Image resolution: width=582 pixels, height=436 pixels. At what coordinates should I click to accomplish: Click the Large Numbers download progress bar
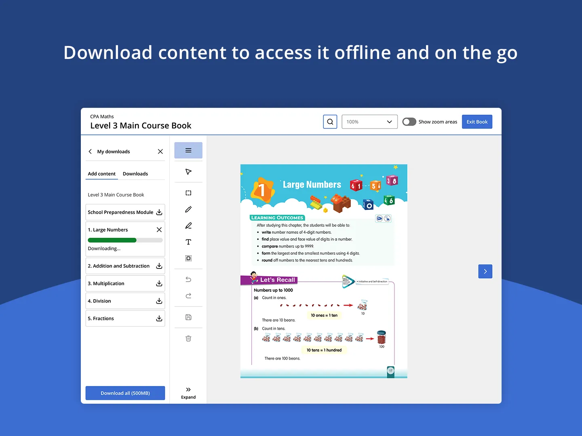(x=125, y=240)
